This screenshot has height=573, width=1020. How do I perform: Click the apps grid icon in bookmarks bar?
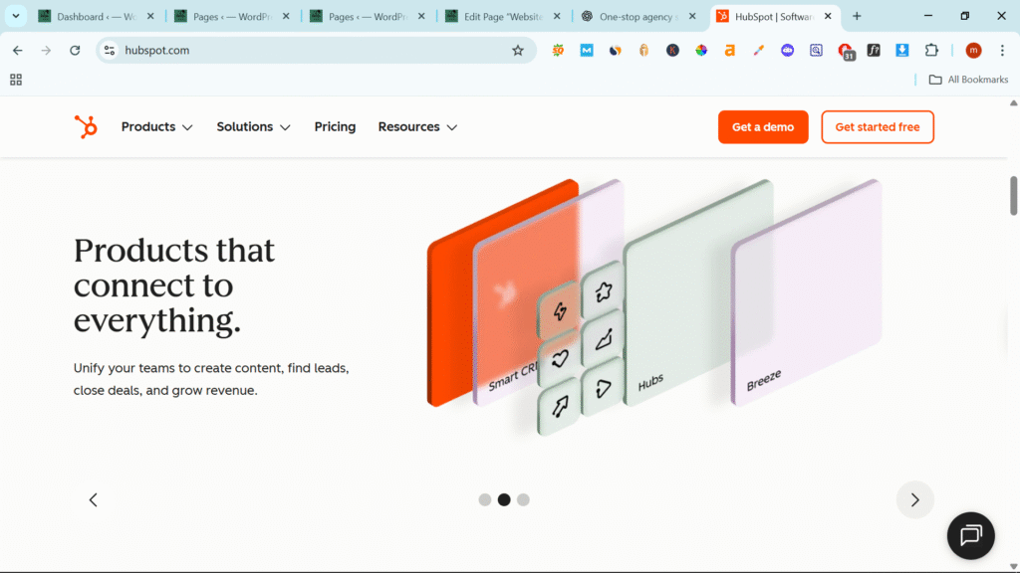pyautogui.click(x=16, y=80)
